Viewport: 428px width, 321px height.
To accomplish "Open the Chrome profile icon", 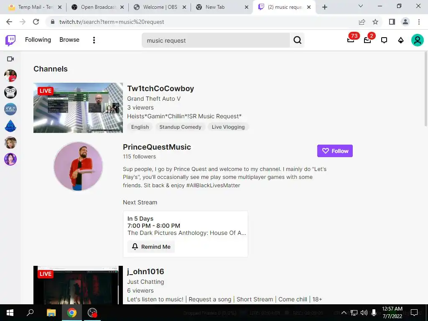I will pos(405,22).
